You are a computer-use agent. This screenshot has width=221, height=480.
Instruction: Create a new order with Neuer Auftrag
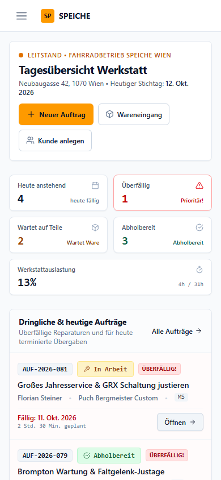pyautogui.click(x=56, y=114)
